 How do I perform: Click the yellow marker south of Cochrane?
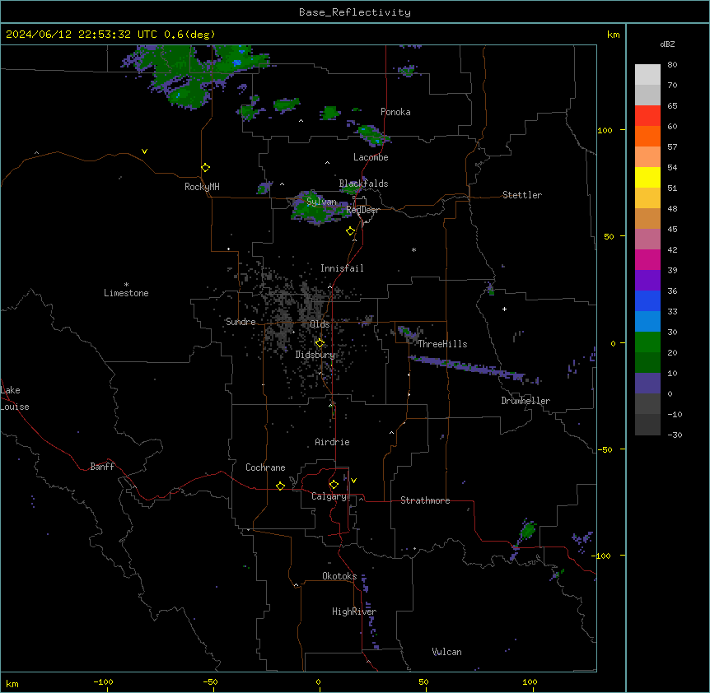click(x=280, y=486)
